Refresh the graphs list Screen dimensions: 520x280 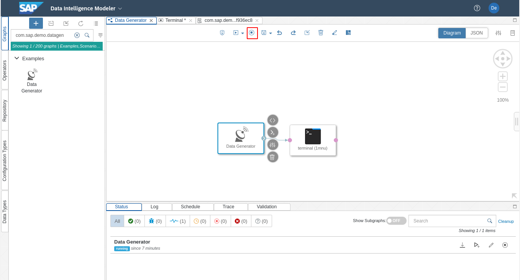[x=81, y=23]
